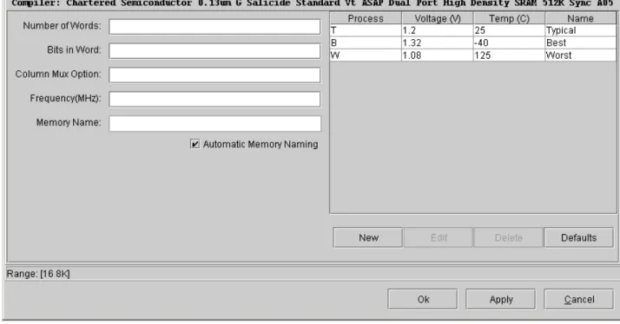Click the Number of Words input field
Image resolution: width=620 pixels, height=324 pixels.
tap(214, 27)
